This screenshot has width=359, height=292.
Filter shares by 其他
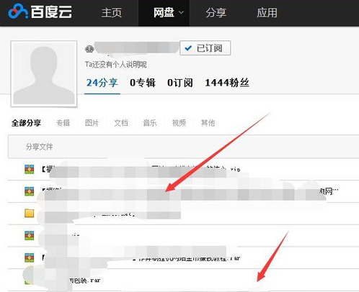point(208,123)
